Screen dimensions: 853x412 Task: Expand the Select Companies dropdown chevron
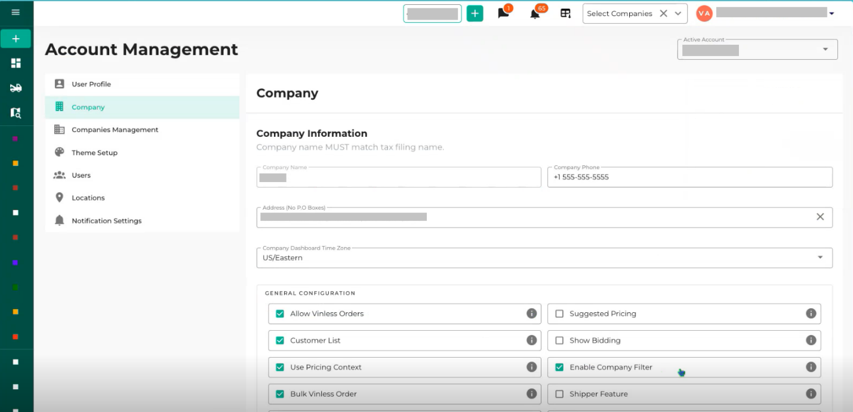[x=678, y=13]
